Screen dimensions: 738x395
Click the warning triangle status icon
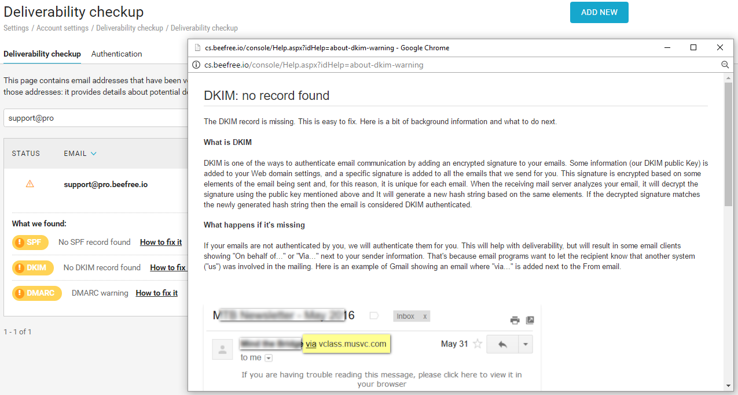tap(30, 184)
